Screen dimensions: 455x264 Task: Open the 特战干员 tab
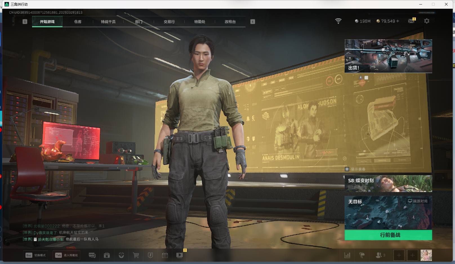pos(108,22)
